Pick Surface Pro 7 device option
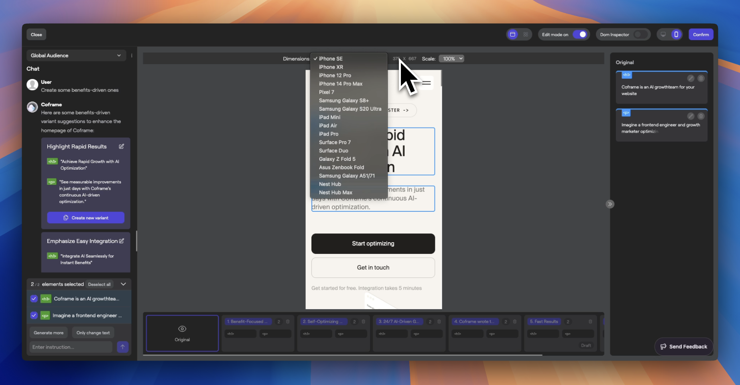This screenshot has width=740, height=385. coord(348,142)
